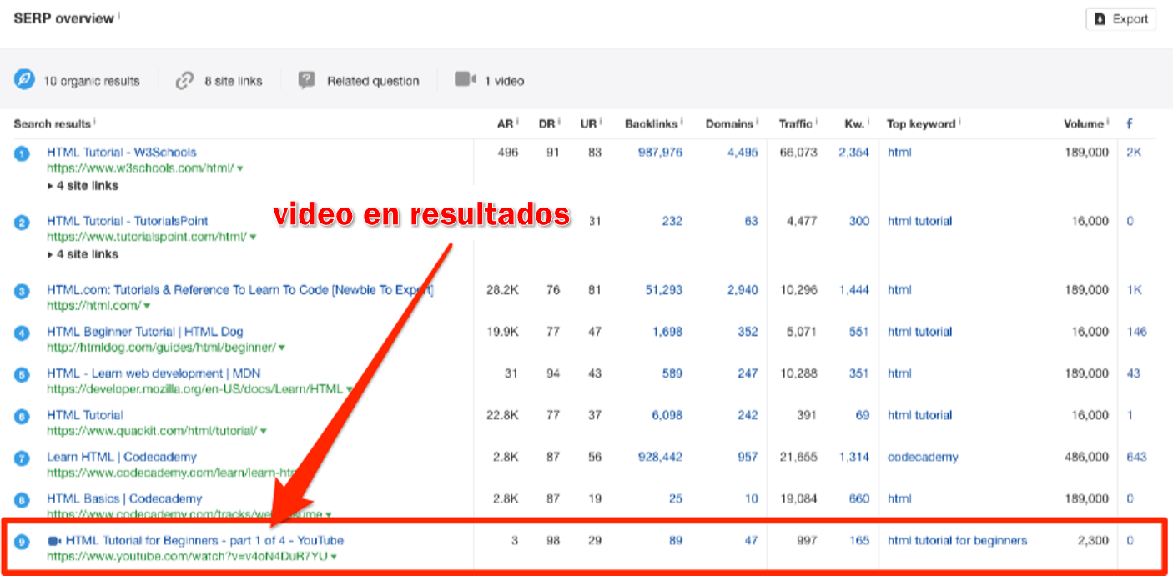Click the 987,976 backlinks count for W3Schools
1173x576 pixels.
click(x=662, y=152)
